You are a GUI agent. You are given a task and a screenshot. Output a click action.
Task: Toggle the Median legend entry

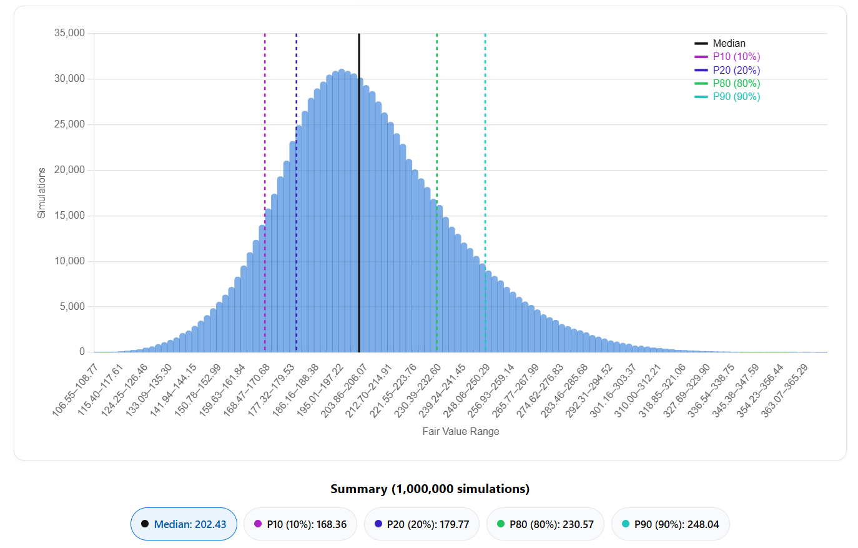pos(720,43)
